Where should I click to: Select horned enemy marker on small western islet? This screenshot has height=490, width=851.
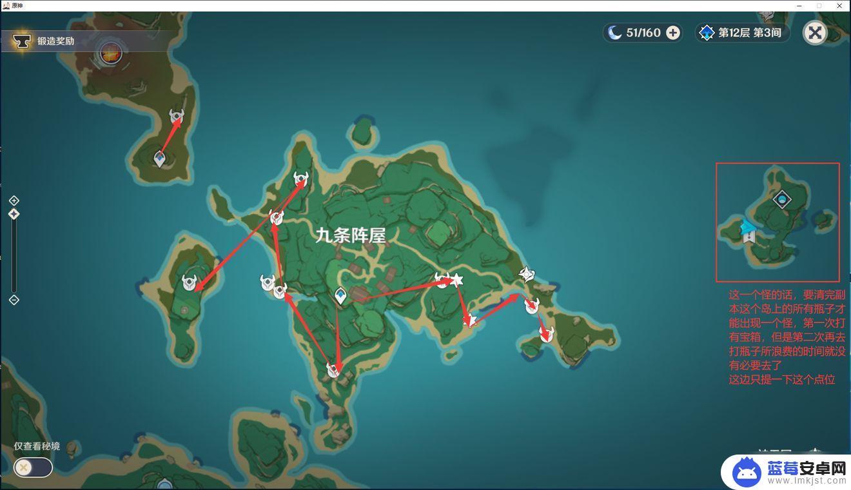click(x=189, y=282)
